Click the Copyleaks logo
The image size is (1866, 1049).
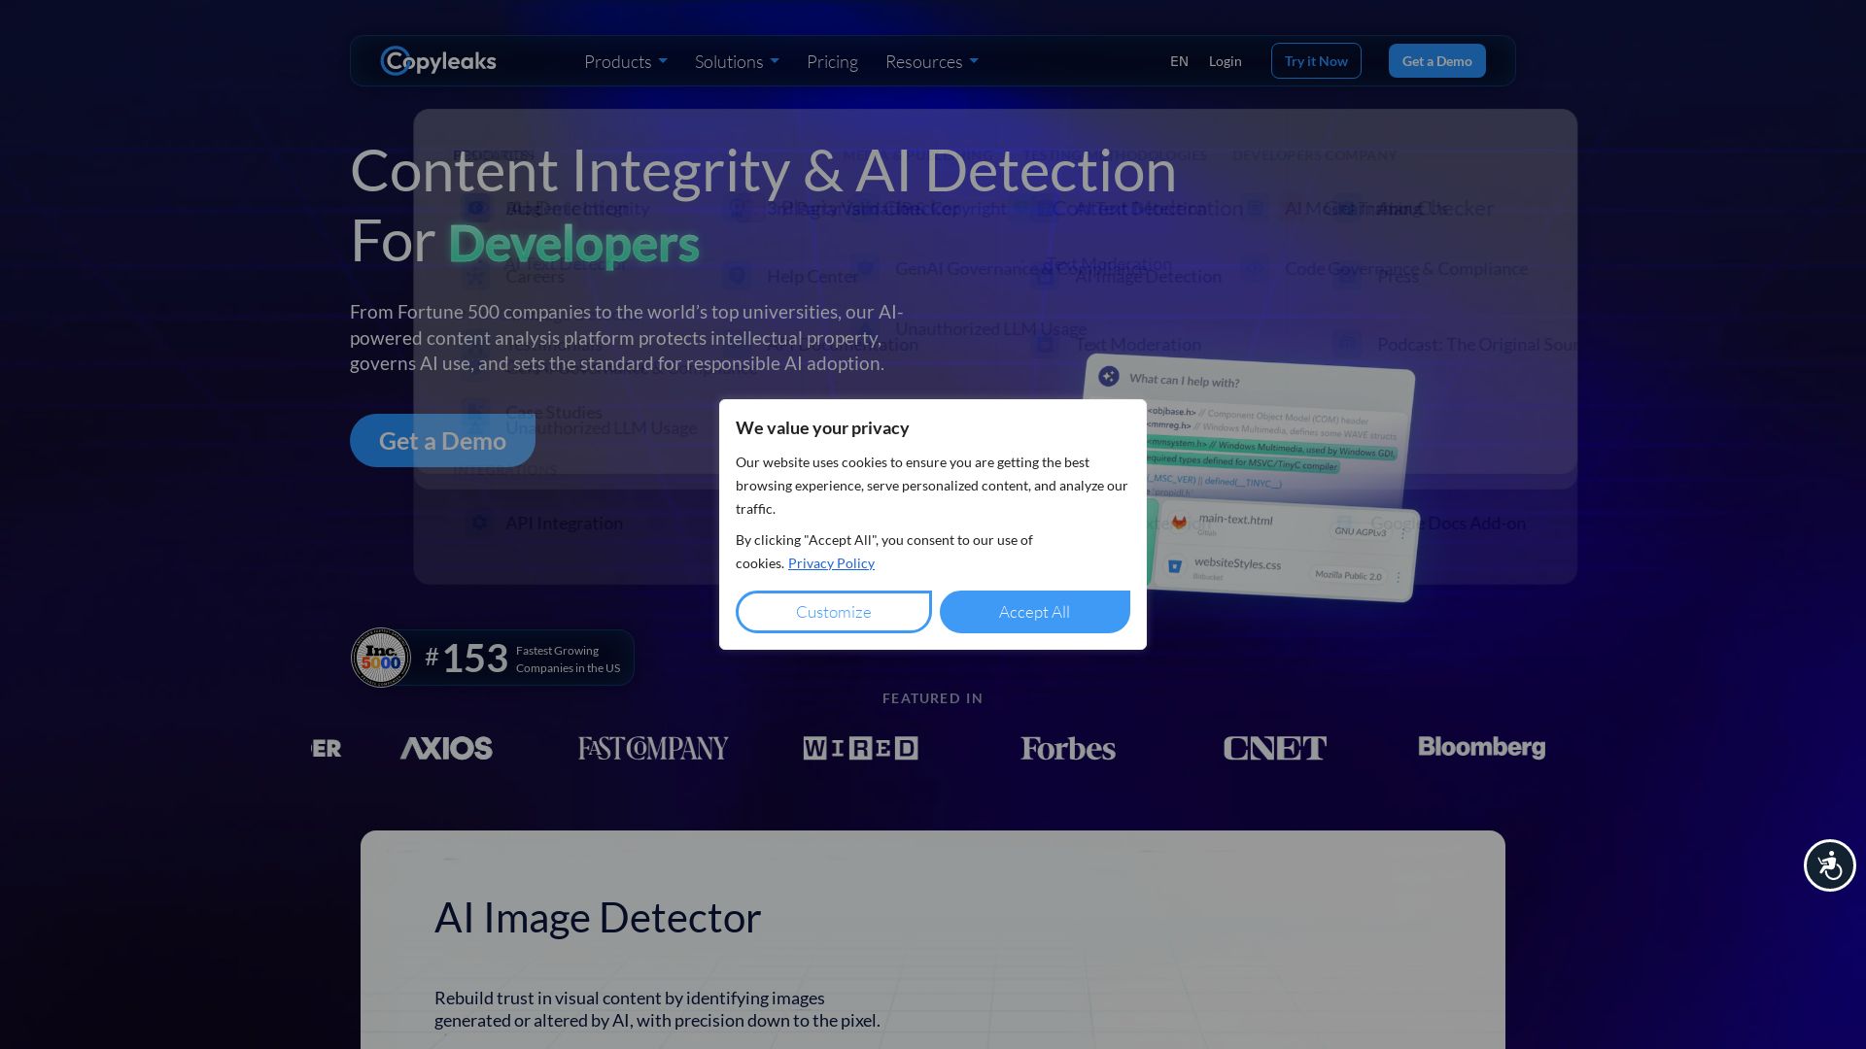[x=438, y=61]
